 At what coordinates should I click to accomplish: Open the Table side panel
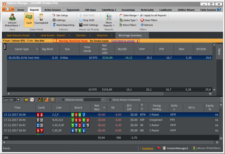pyautogui.click(x=219, y=51)
